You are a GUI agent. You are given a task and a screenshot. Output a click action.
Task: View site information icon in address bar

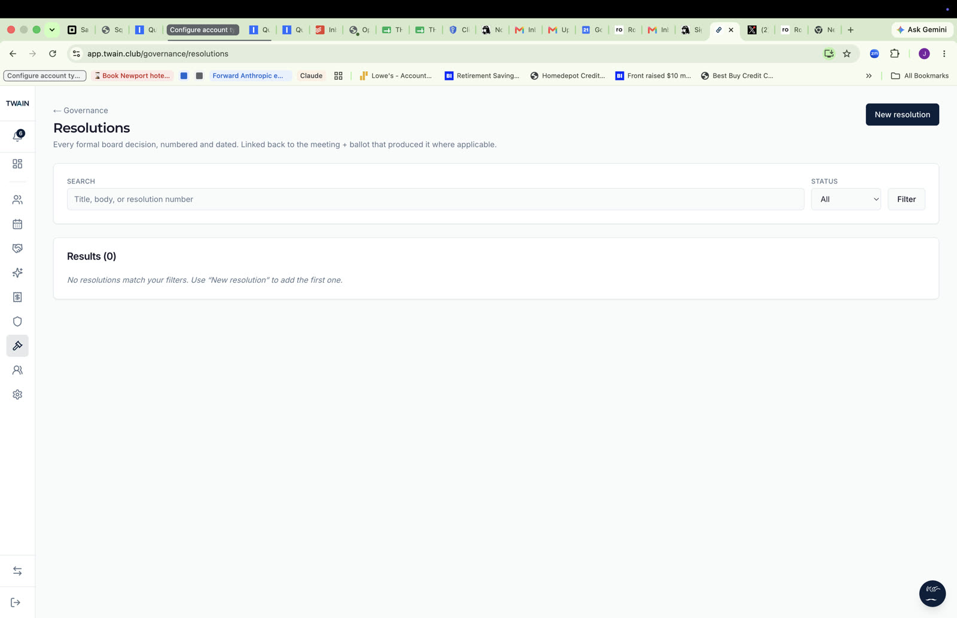[76, 54]
